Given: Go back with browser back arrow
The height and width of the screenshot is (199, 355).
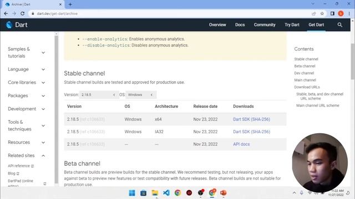Looking at the screenshot, I should (6, 13).
